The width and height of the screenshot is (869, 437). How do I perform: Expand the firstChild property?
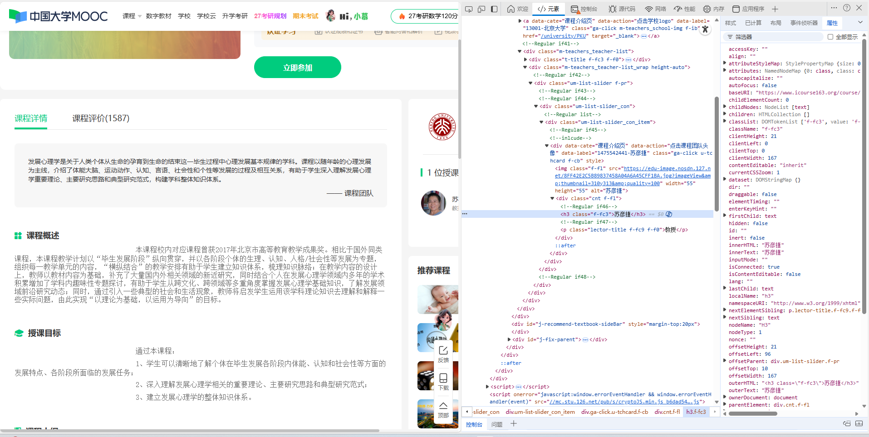pyautogui.click(x=725, y=216)
